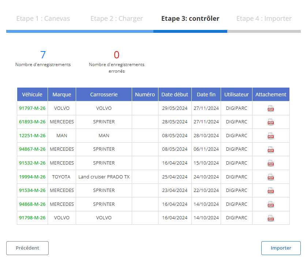Open PDF attachment for vehicle 91798-M-26

click(270, 218)
